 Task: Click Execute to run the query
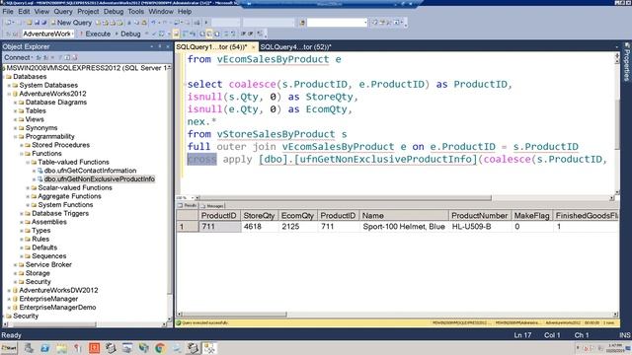(x=95, y=34)
